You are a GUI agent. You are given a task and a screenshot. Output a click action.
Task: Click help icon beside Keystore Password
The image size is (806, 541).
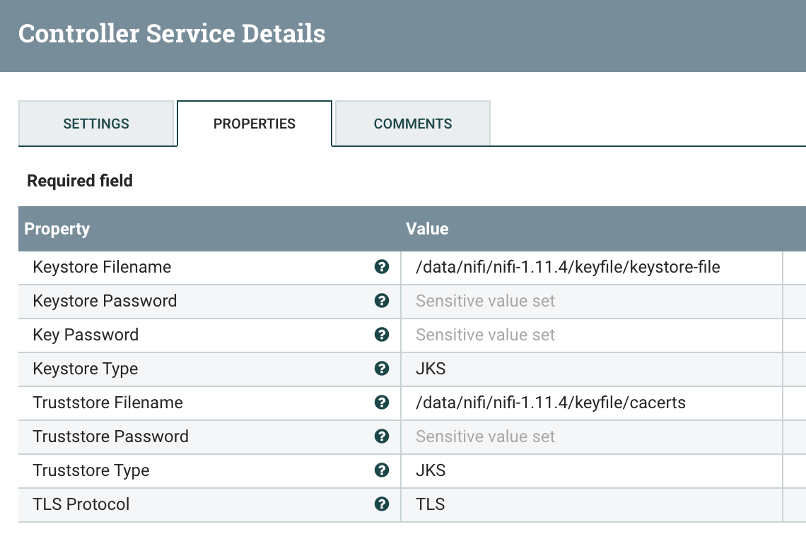[x=382, y=301]
